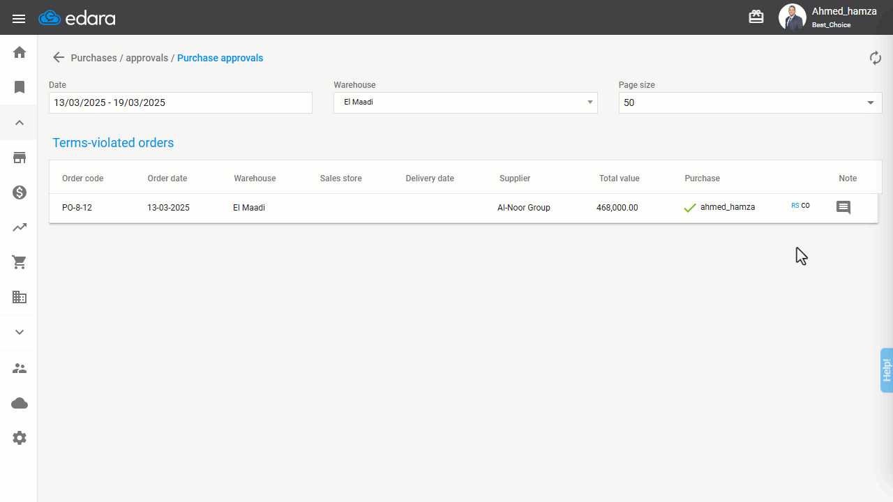Open the Help side tab
This screenshot has width=893, height=502.
(887, 370)
